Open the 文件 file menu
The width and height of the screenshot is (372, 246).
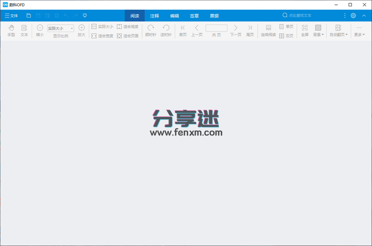click(12, 16)
